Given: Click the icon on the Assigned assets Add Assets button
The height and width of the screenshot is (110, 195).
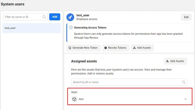Looking at the screenshot, I should [167, 61].
